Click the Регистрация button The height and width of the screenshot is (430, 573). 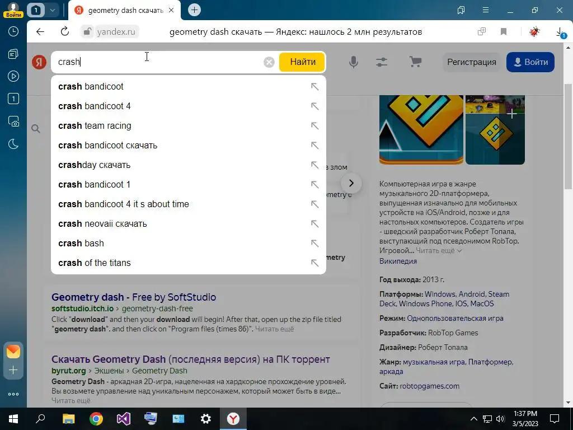472,62
